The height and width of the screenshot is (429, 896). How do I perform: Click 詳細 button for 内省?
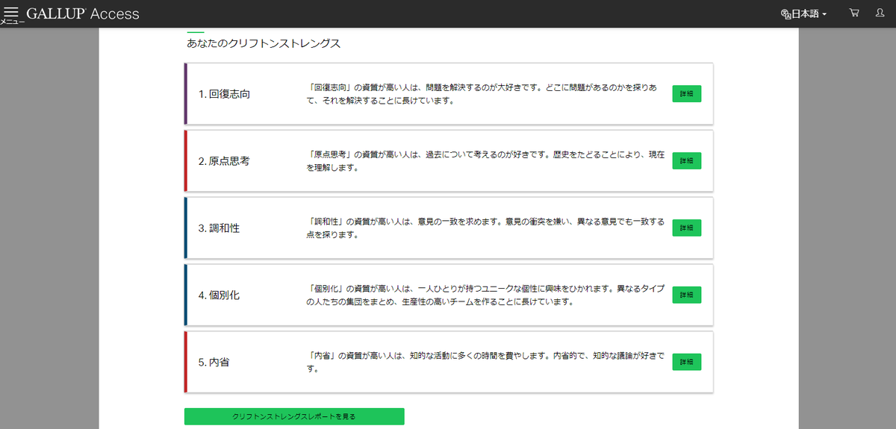687,362
